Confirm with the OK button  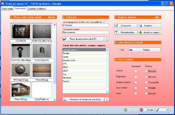(x=163, y=110)
